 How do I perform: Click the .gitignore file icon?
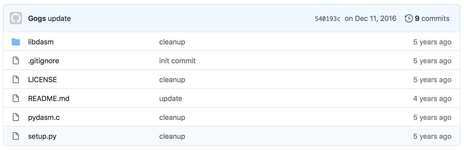(16, 60)
